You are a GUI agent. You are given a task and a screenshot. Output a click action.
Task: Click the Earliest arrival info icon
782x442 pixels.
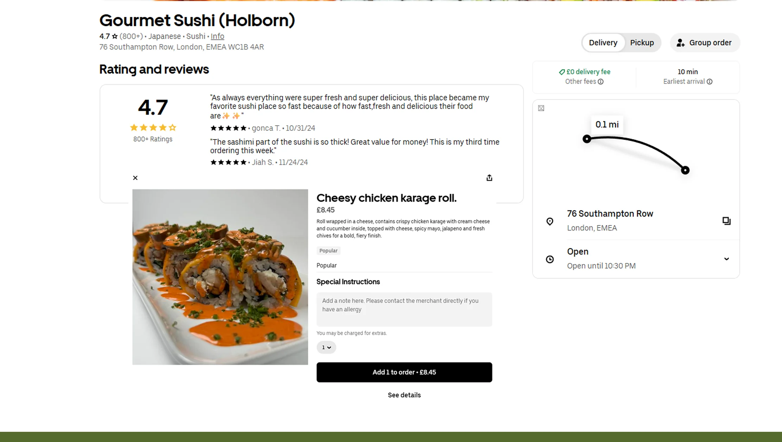coord(710,82)
